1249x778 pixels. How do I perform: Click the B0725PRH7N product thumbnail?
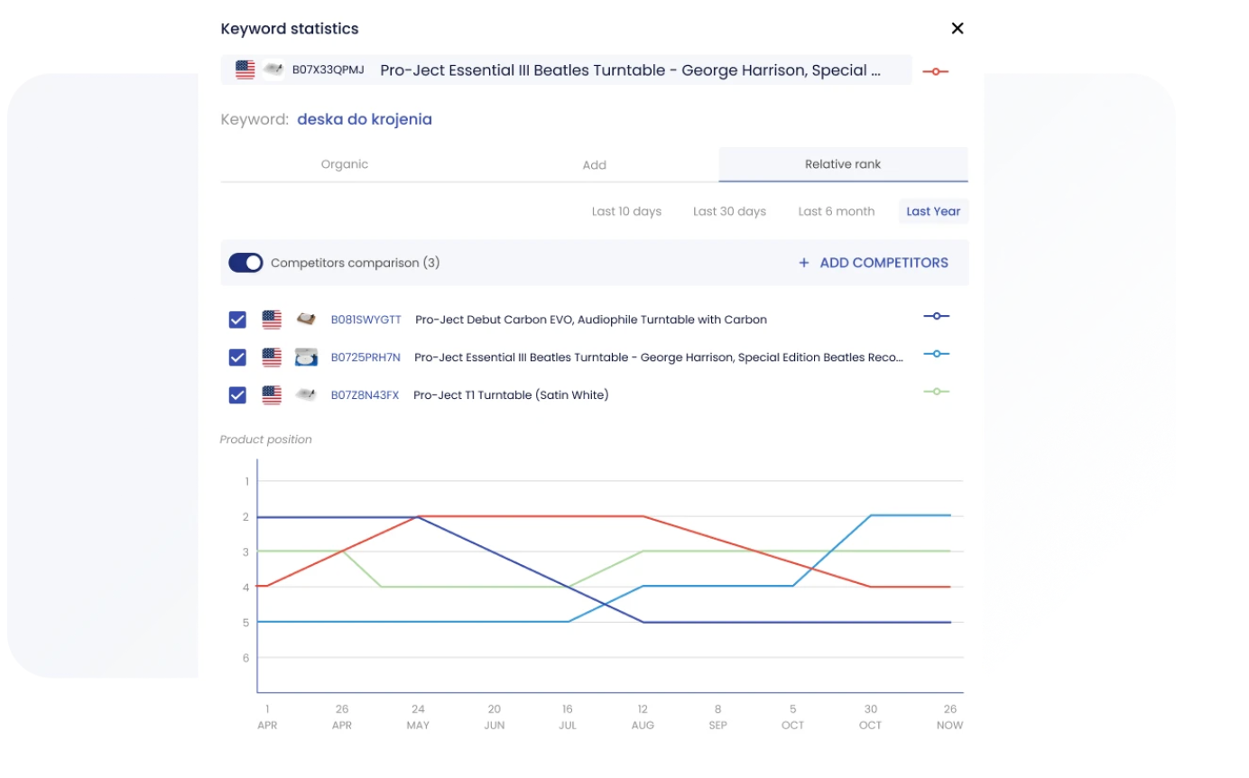307,357
